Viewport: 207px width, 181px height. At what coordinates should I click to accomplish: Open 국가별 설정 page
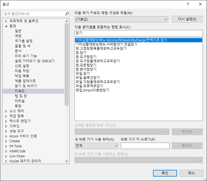23,41
